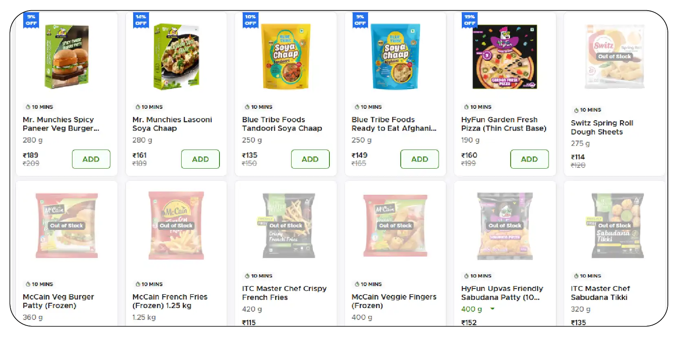Open the HyFun Garden Fresh Pizza image
Viewport: 678px width, 337px height.
505,57
